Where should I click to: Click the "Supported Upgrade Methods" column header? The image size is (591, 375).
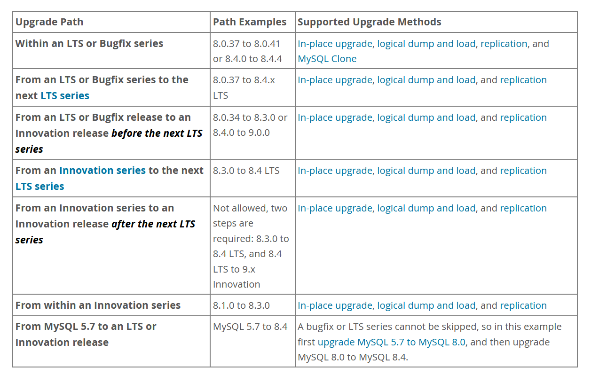(x=369, y=22)
